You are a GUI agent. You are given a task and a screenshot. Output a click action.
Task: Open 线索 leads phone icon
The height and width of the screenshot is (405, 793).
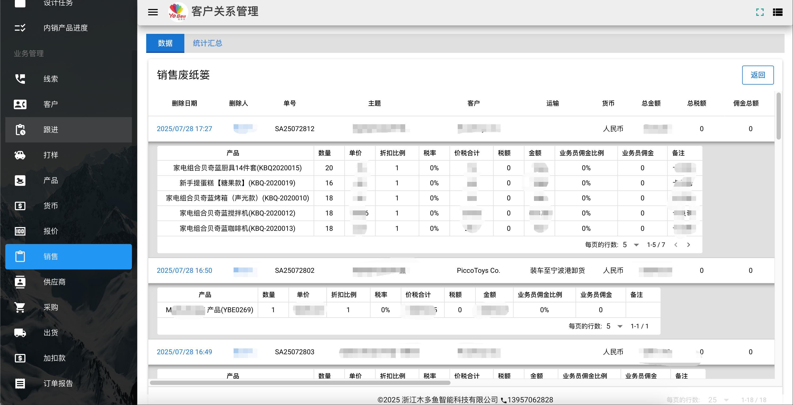[x=20, y=79]
